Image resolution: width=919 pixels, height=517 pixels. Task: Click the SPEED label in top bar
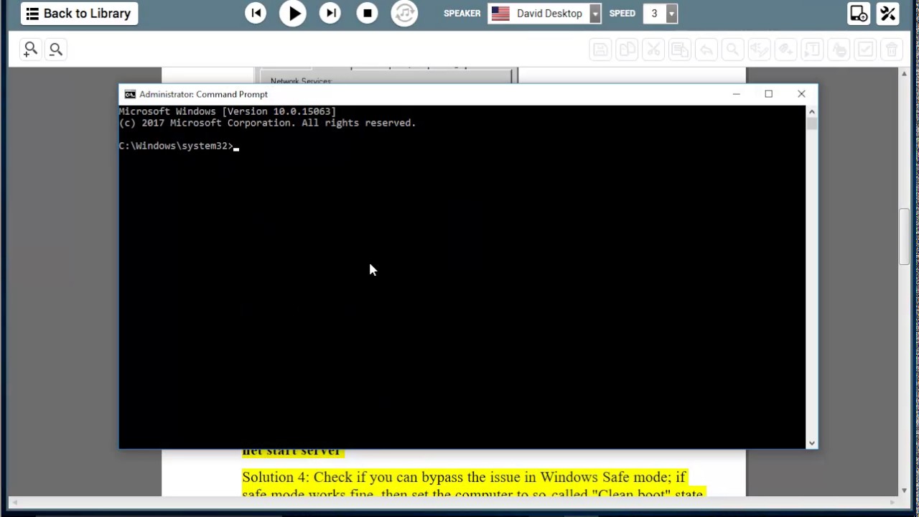click(x=622, y=14)
